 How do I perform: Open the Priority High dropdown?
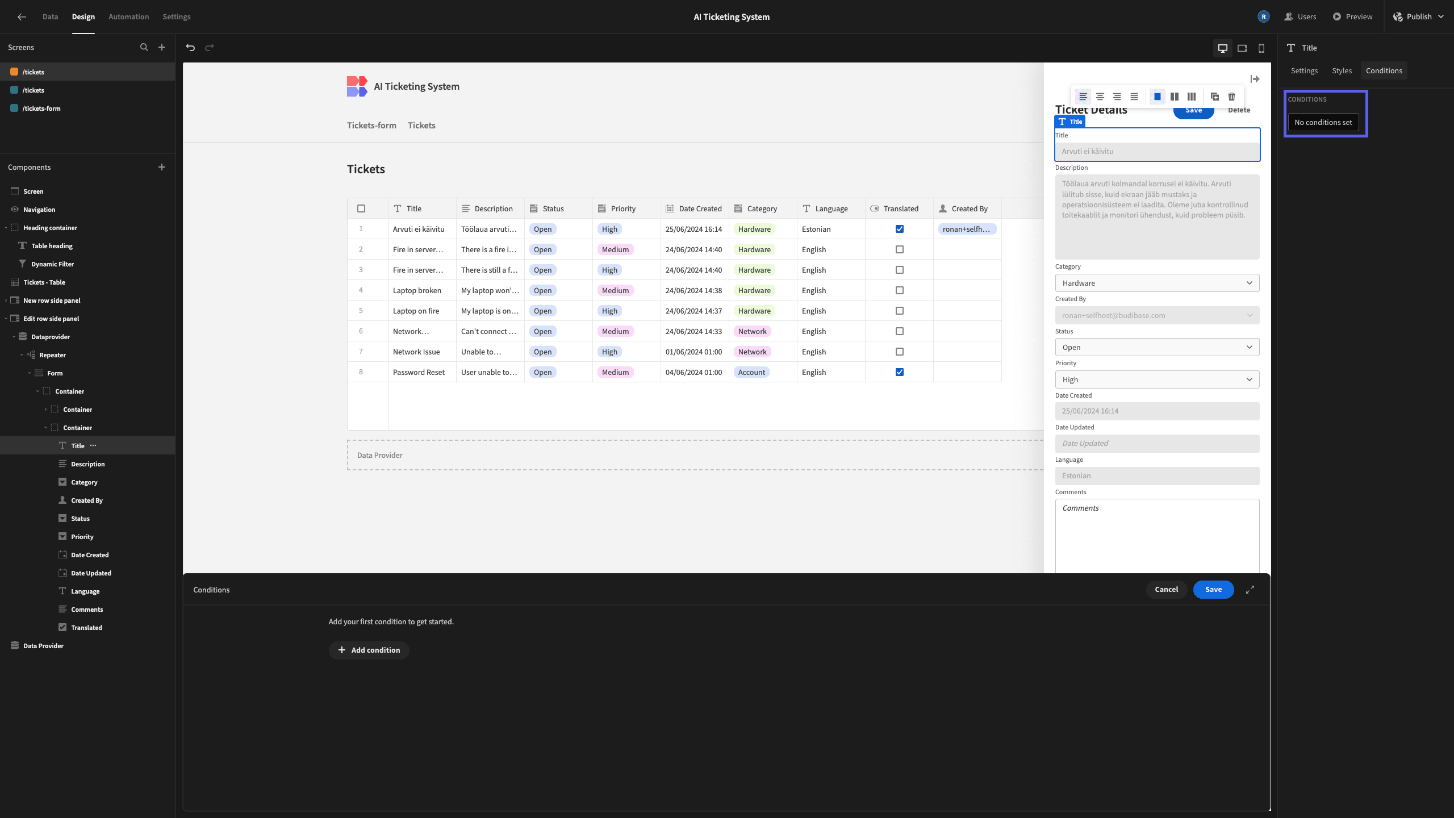[1157, 379]
